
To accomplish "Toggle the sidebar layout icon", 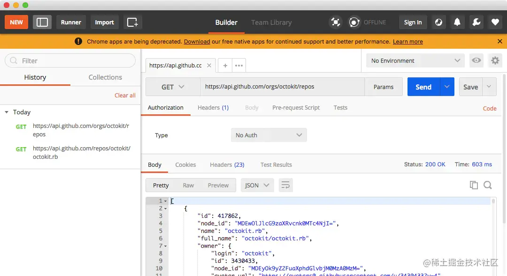I will (42, 22).
